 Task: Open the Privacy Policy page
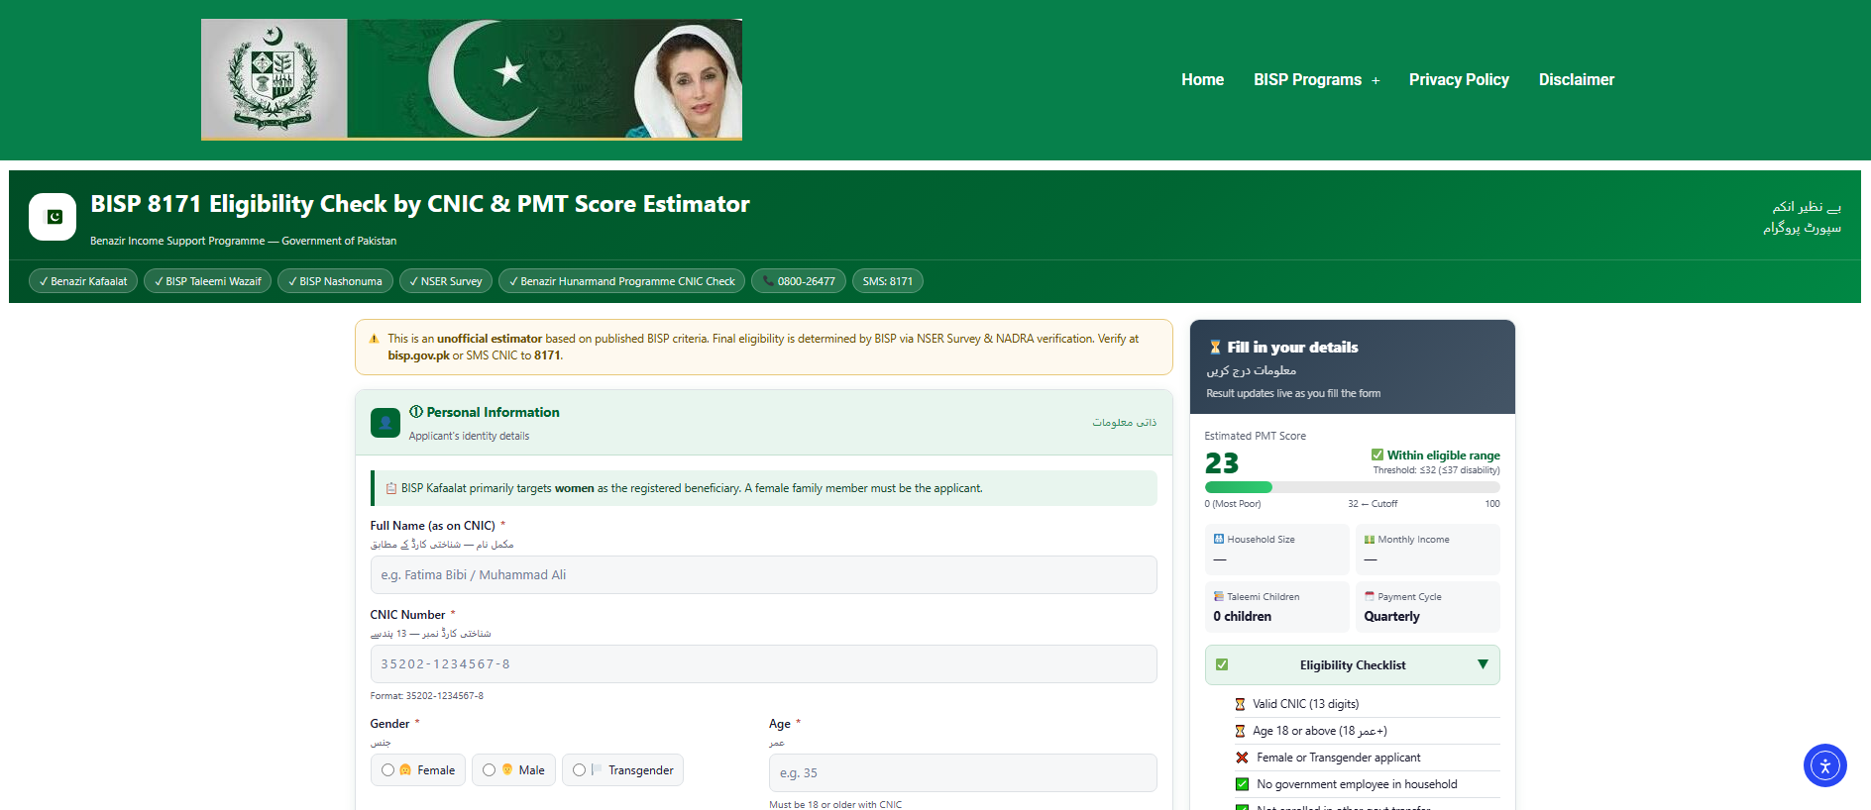[x=1459, y=80]
